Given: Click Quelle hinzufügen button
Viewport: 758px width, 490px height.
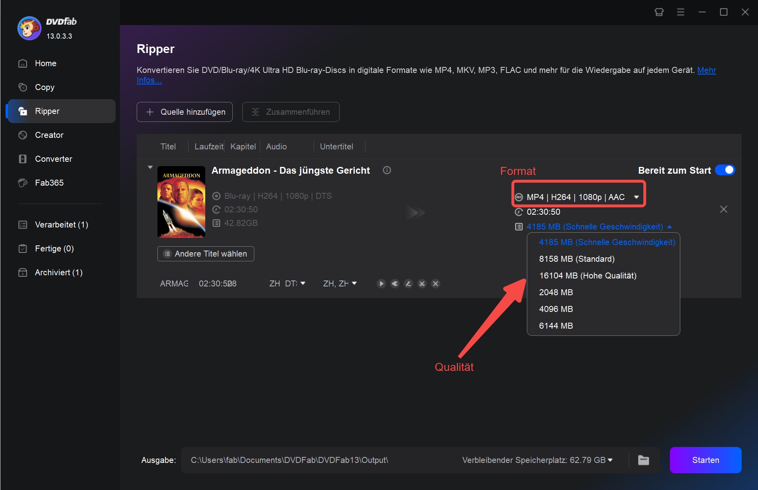Looking at the screenshot, I should point(185,112).
